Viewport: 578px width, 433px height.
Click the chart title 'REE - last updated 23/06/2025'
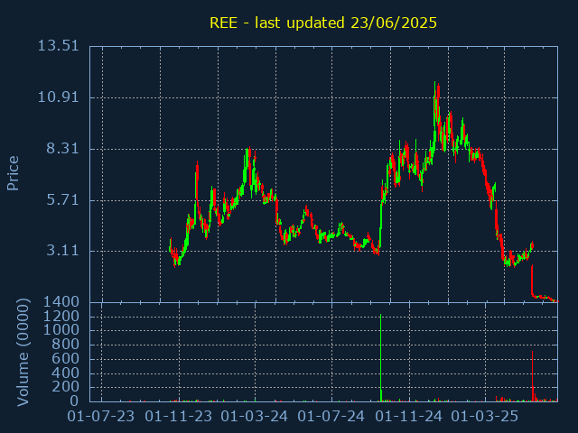pos(323,23)
